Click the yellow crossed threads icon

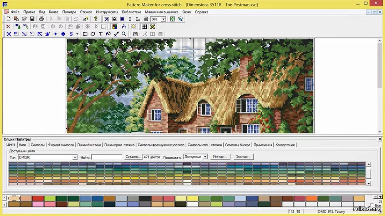(x=152, y=27)
